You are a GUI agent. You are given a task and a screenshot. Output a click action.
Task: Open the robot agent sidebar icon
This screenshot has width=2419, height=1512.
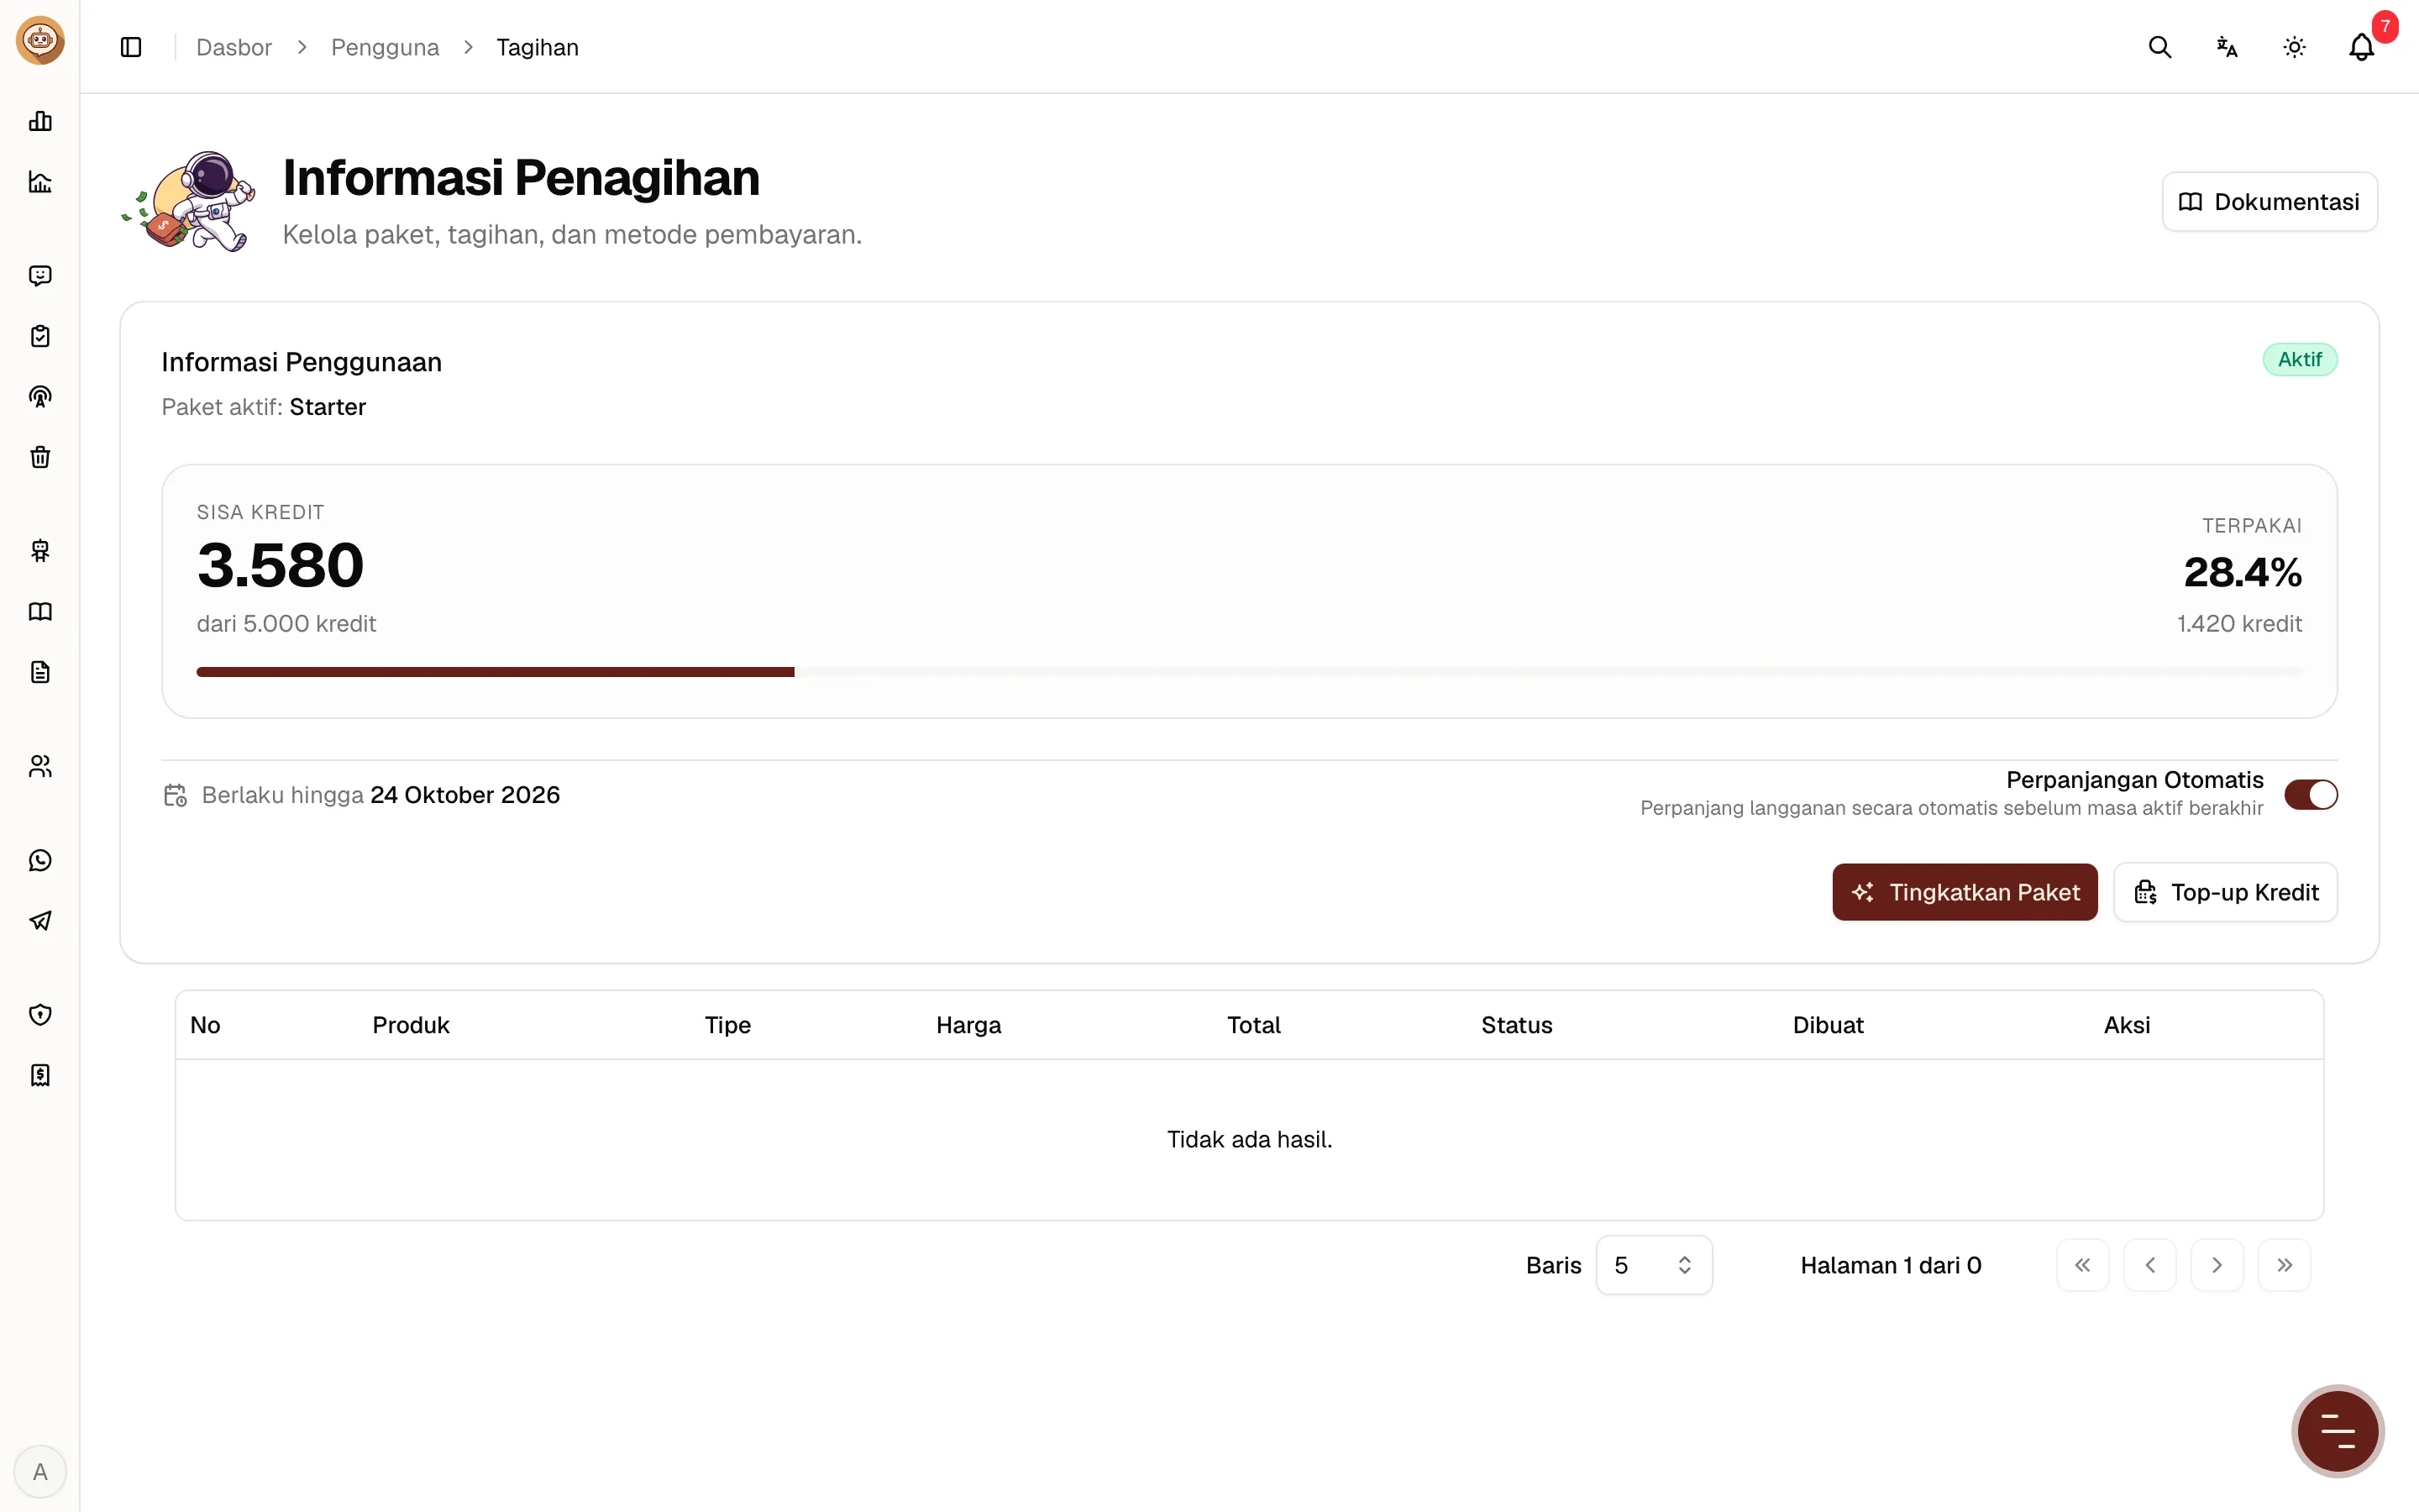[x=40, y=551]
